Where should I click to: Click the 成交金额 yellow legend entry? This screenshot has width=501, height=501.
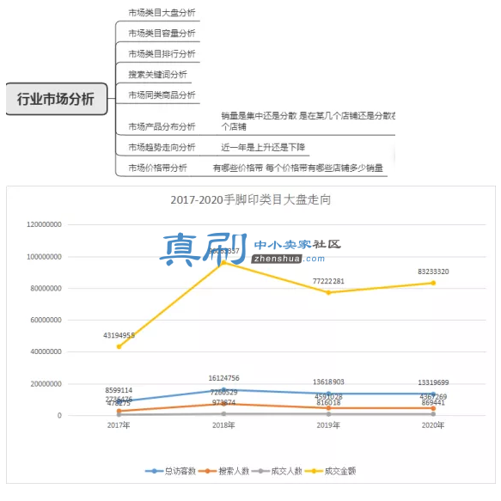330,471
